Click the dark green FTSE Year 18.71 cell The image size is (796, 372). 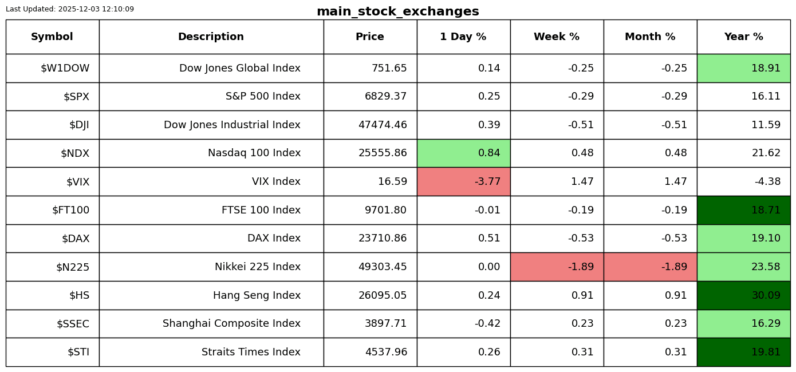[743, 211]
